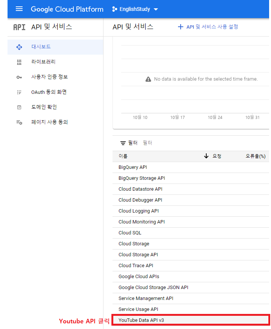Open Google Cloud APIs in the list

click(191, 276)
